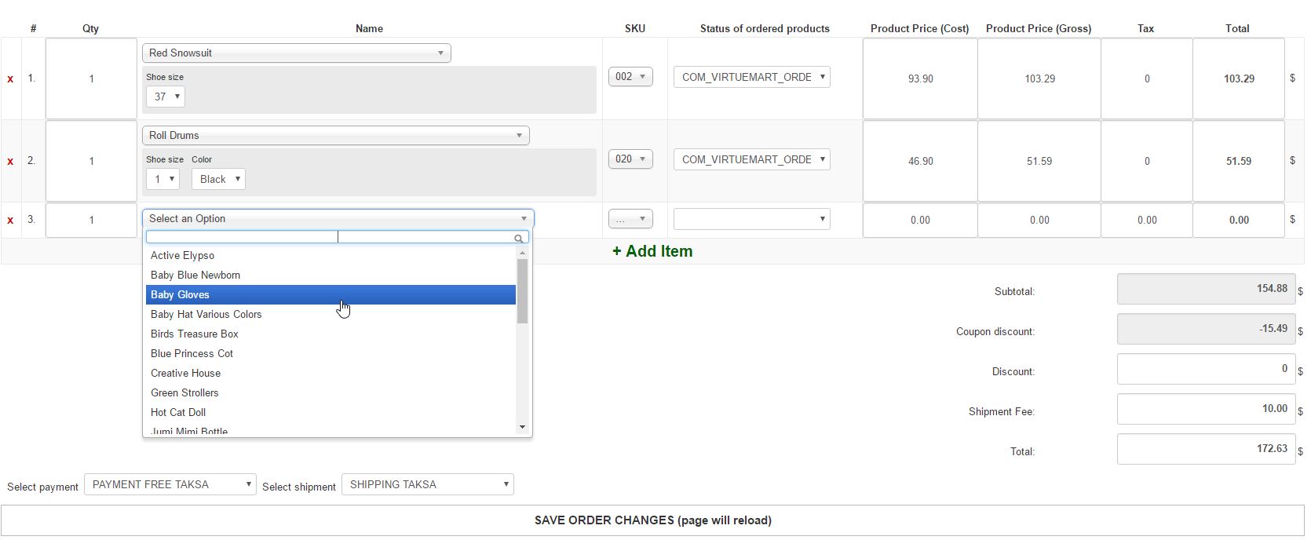The image size is (1311, 551).
Task: Click the Add Item link
Action: coord(652,252)
